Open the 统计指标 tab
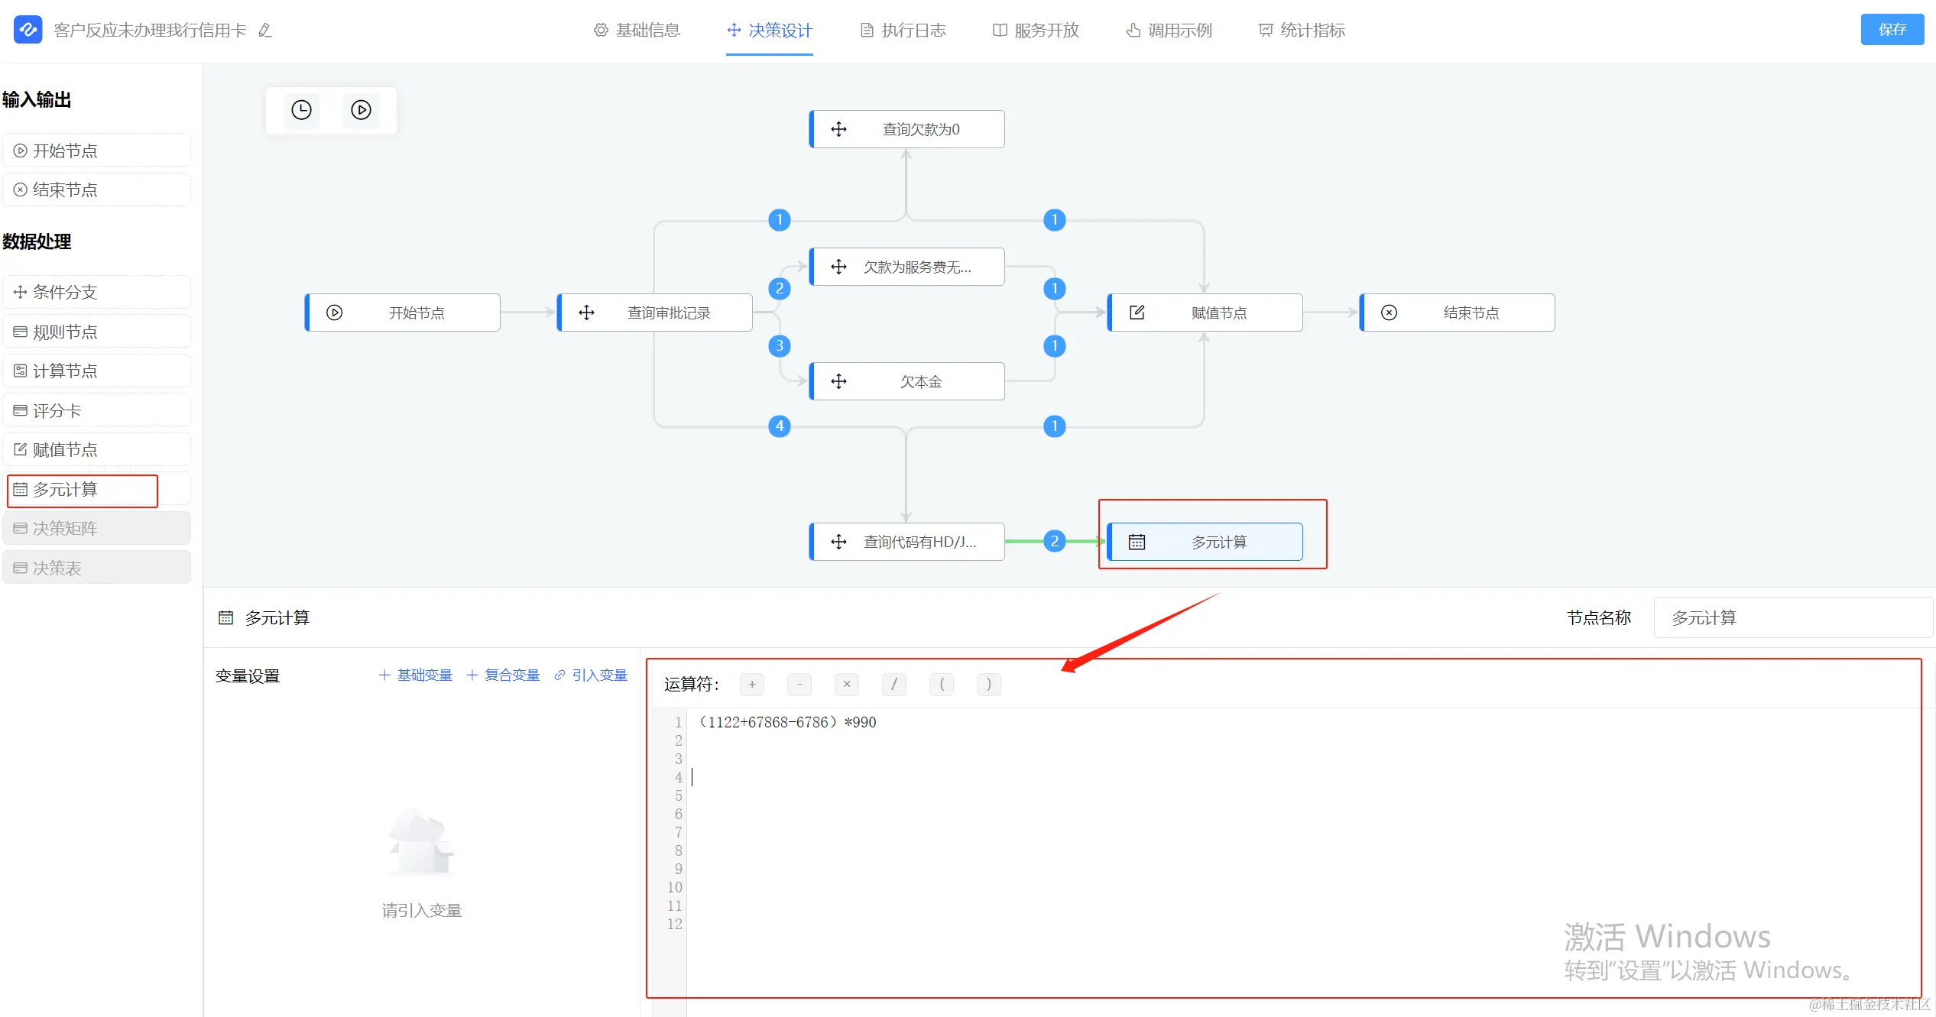This screenshot has width=1936, height=1017. click(1302, 31)
